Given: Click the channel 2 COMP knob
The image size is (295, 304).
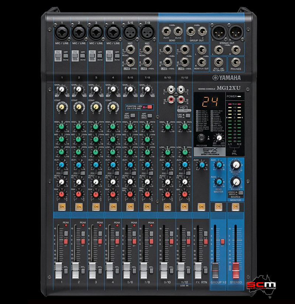Looking at the screenshot, I should 79,107.
